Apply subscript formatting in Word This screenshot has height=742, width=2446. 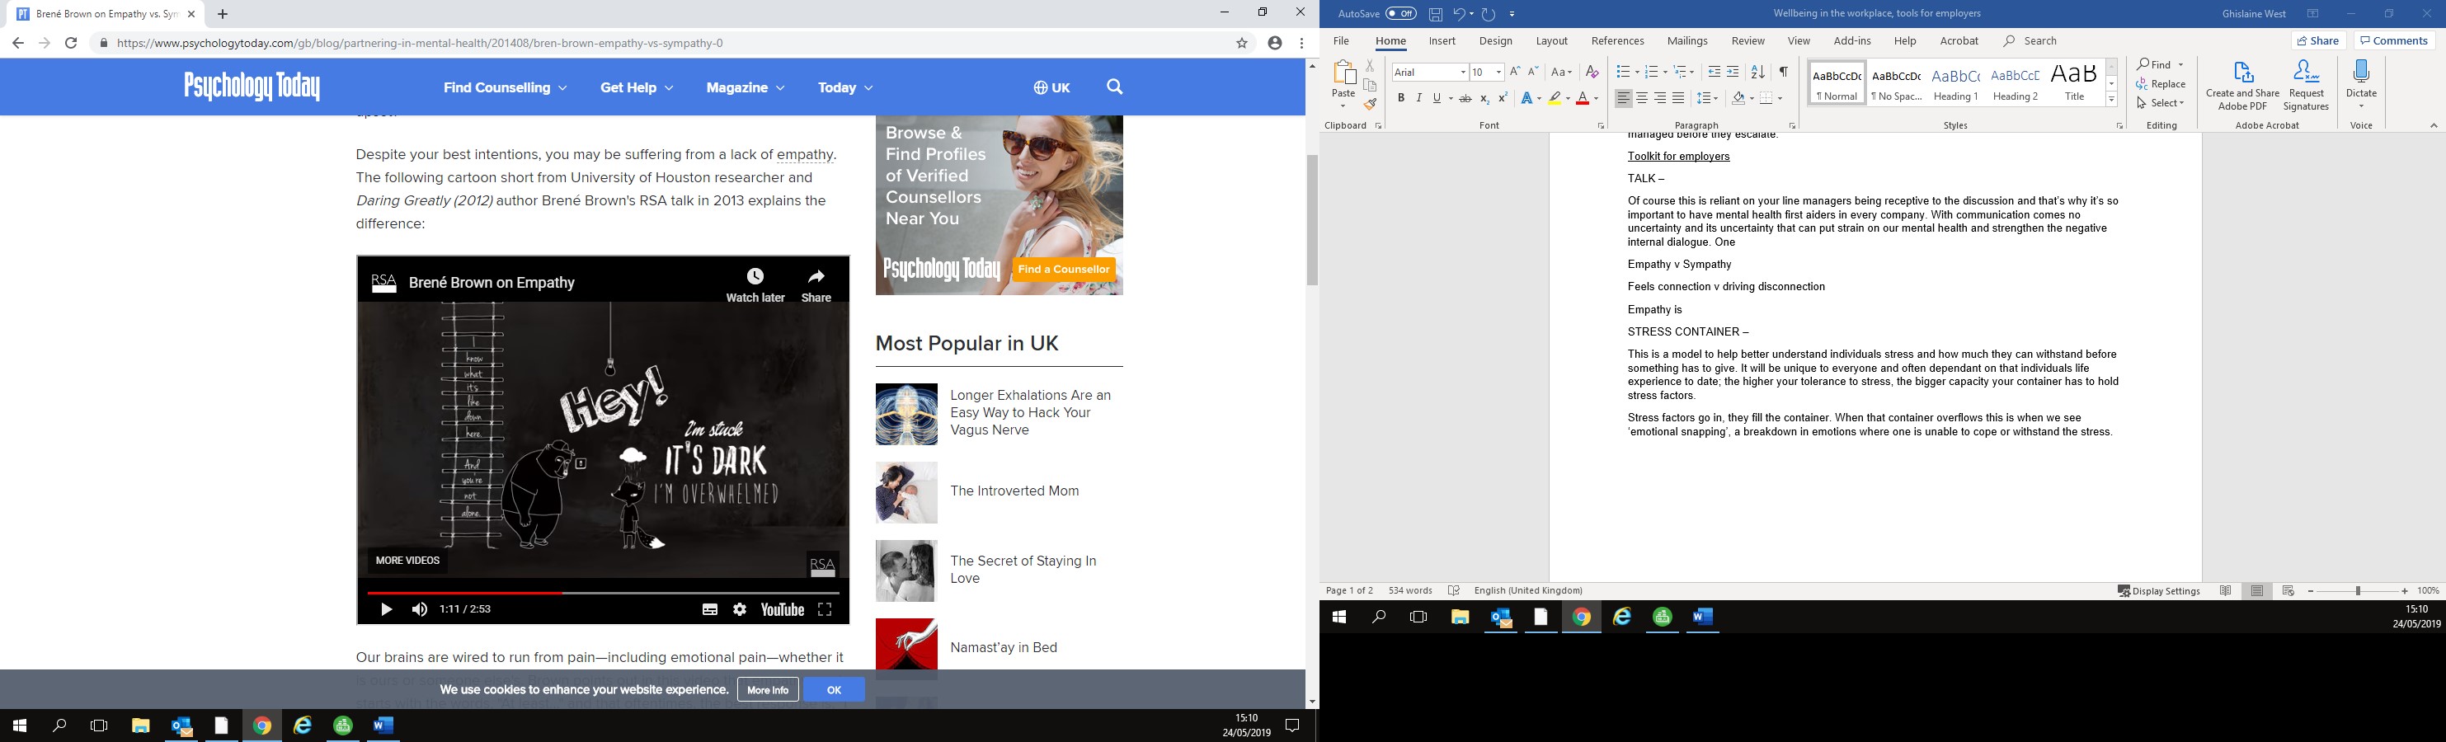click(1484, 99)
